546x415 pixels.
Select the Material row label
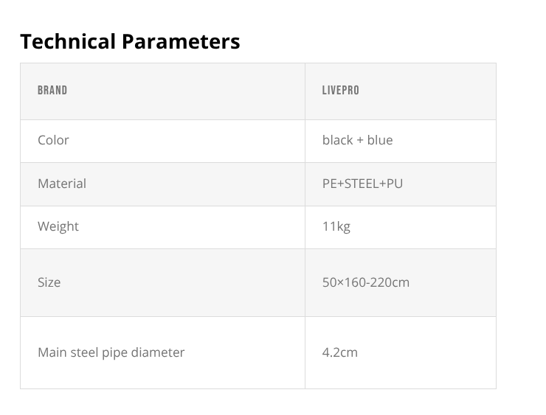pos(62,184)
